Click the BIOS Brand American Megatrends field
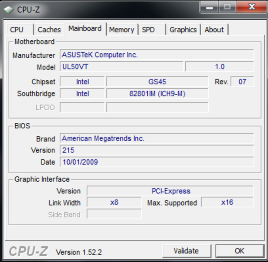This screenshot has height=262, width=268. (x=157, y=138)
